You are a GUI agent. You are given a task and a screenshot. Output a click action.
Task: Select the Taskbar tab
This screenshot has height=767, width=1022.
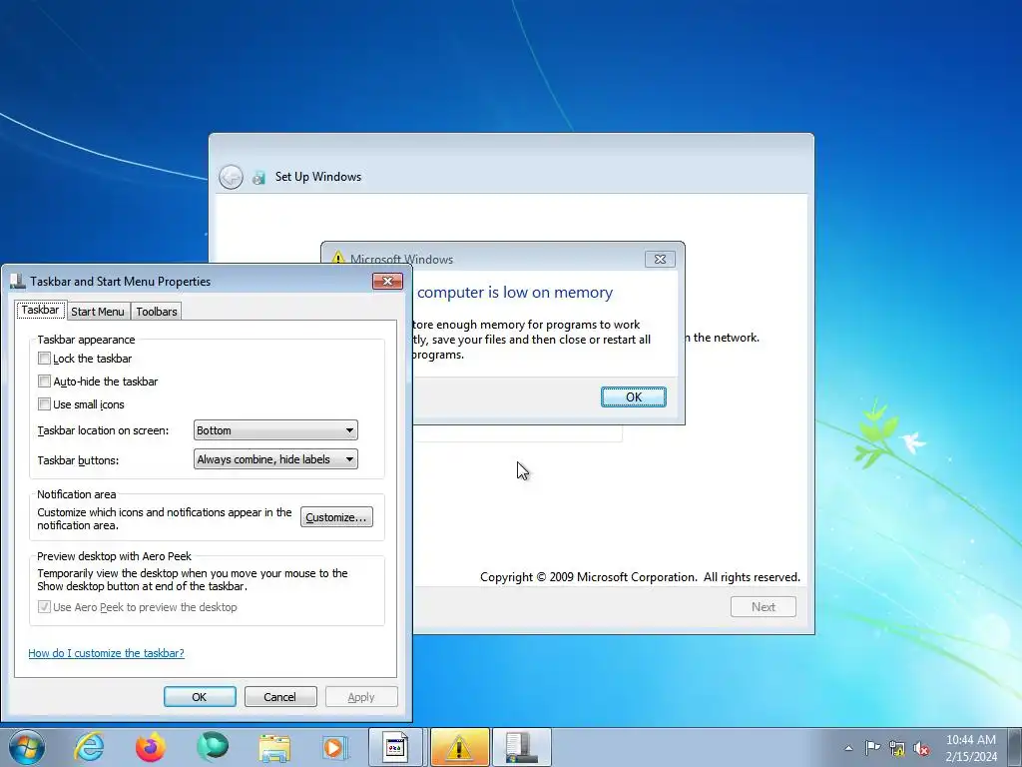tap(40, 310)
